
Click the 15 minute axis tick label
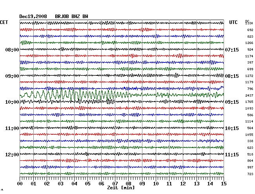coord(224,184)
